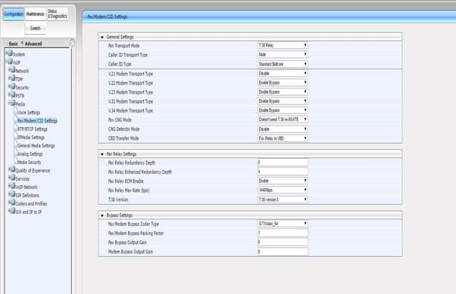Click Fax/Modem Bypass Packing Factor field

click(x=283, y=233)
